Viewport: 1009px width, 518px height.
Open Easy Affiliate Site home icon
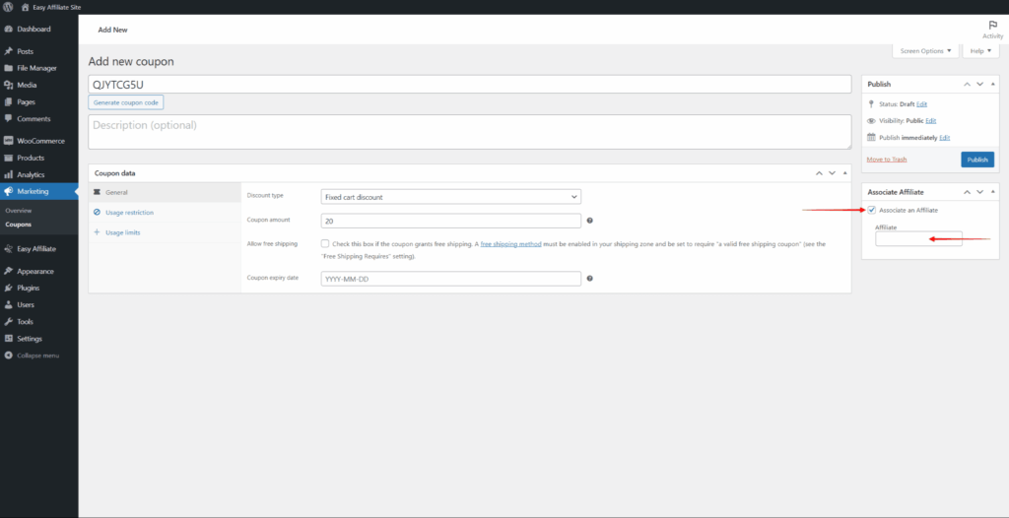coord(25,7)
